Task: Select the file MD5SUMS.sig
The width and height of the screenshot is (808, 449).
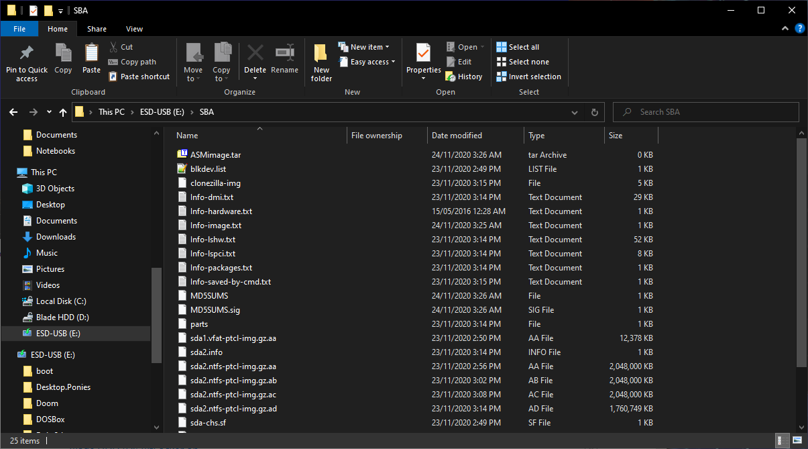Action: tap(215, 310)
